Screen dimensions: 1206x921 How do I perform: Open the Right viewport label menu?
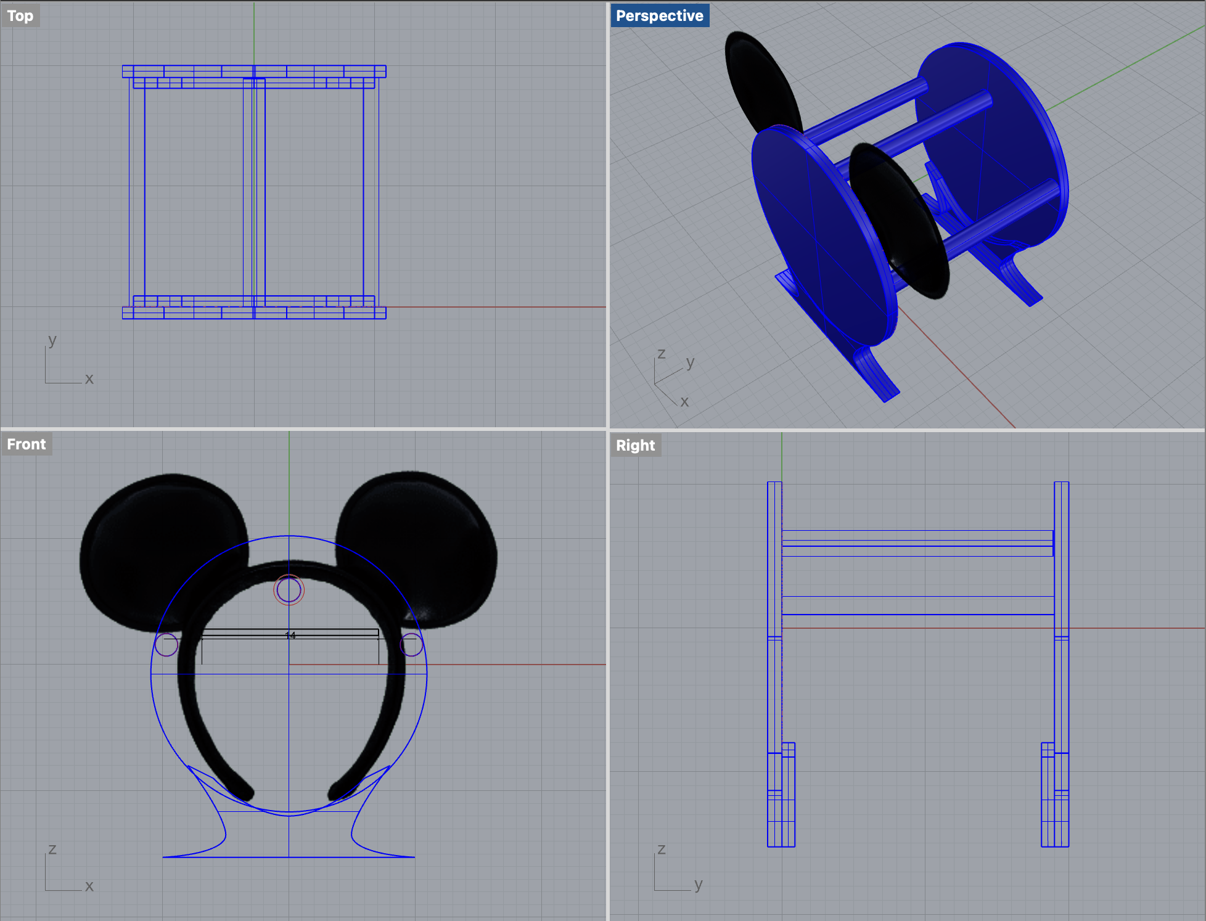click(x=635, y=445)
